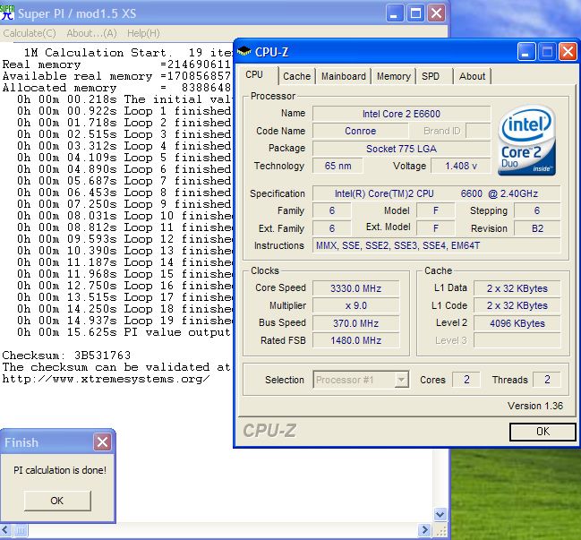581x540 pixels.
Task: Click the horizontal scrollbar thumb in Super PI
Action: click(x=21, y=530)
